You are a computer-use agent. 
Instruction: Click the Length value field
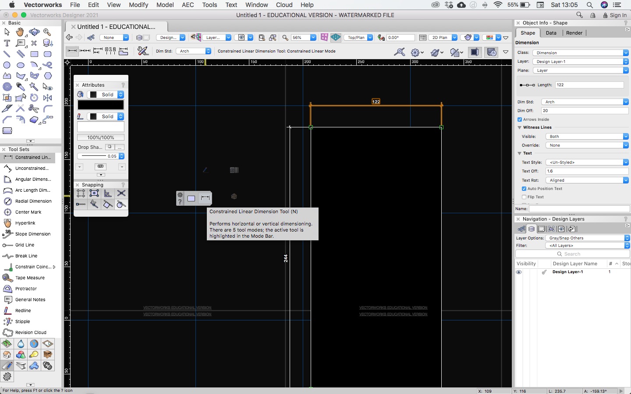(x=589, y=85)
